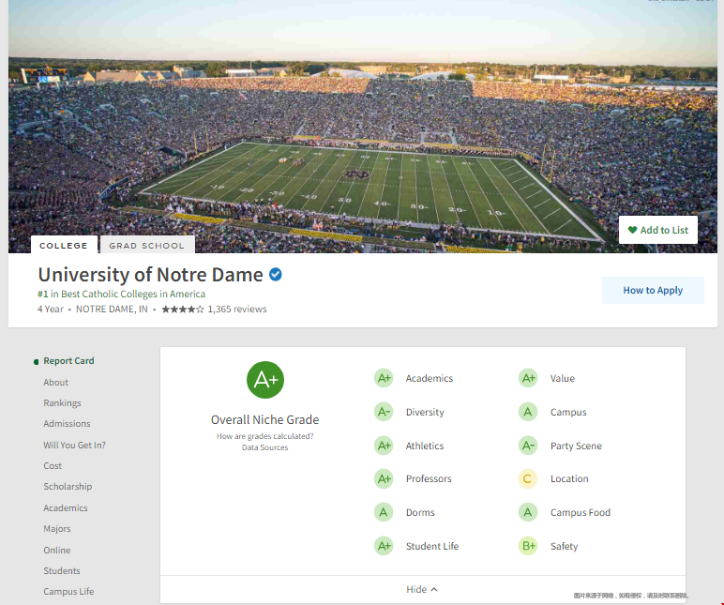Image resolution: width=724 pixels, height=605 pixels.
Task: Open Campus Life in the sidebar
Action: click(x=68, y=591)
